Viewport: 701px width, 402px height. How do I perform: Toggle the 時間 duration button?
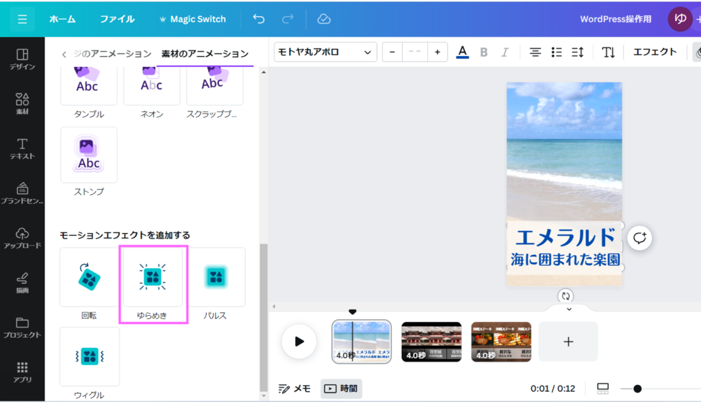341,388
